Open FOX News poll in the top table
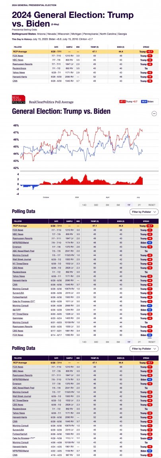 click(x=17, y=56)
